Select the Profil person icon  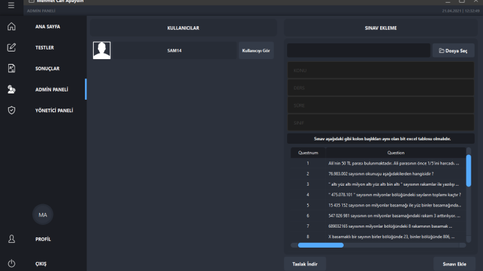12,239
